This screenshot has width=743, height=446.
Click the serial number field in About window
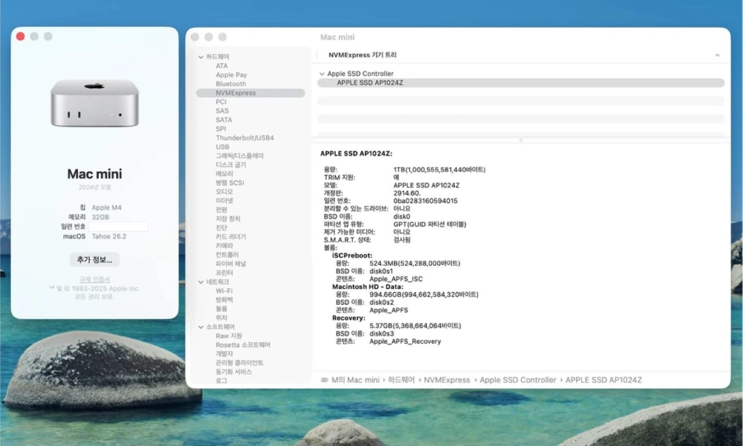[118, 227]
